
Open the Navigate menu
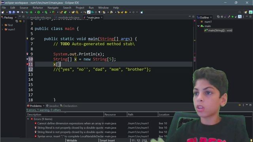click(53, 7)
